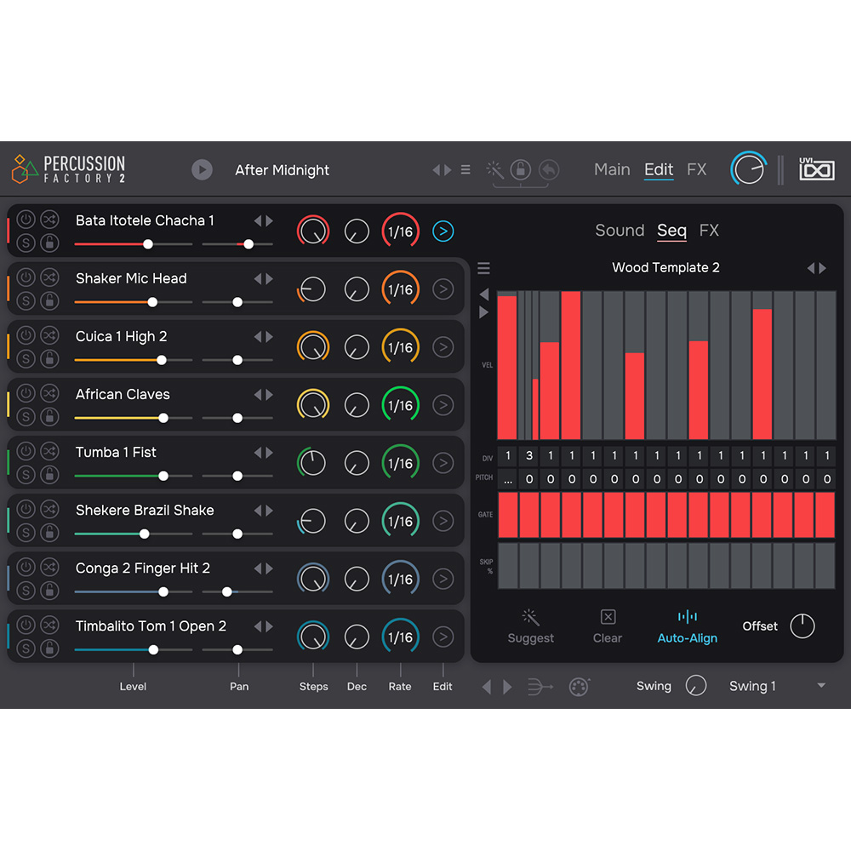
Task: Select next sound for Bata Itotele Chacha 1
Action: pyautogui.click(x=269, y=221)
